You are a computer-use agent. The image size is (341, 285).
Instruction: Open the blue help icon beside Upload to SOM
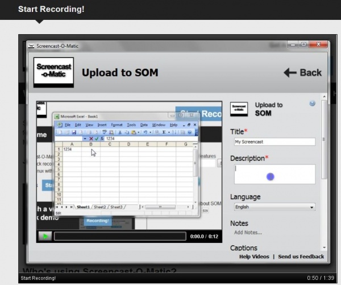click(312, 103)
